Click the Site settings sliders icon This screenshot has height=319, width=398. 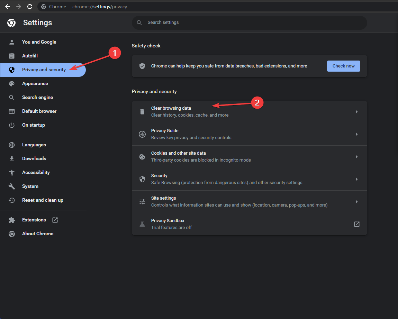tap(142, 201)
